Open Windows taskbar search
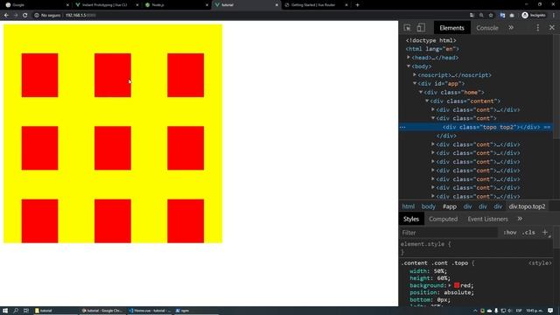 16,311
